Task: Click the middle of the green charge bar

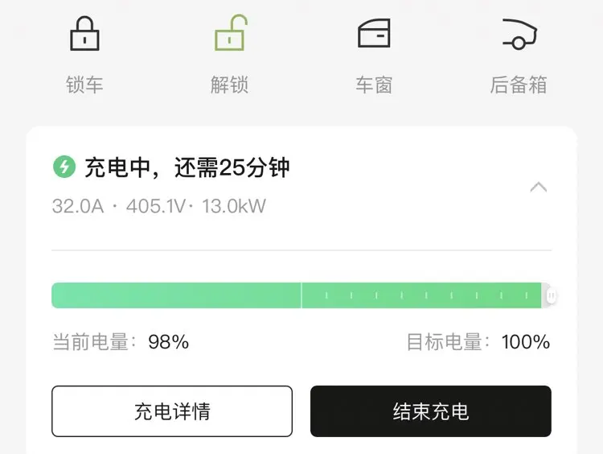Action: (297, 295)
